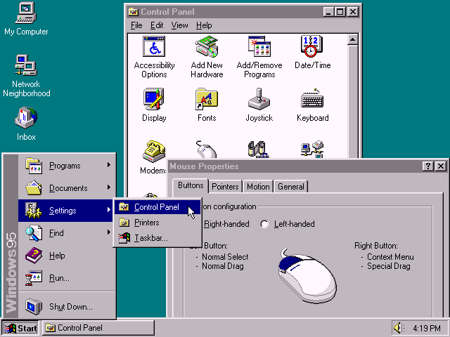450x337 pixels.
Task: Click the 'Special Drag' text
Action: tap(389, 266)
